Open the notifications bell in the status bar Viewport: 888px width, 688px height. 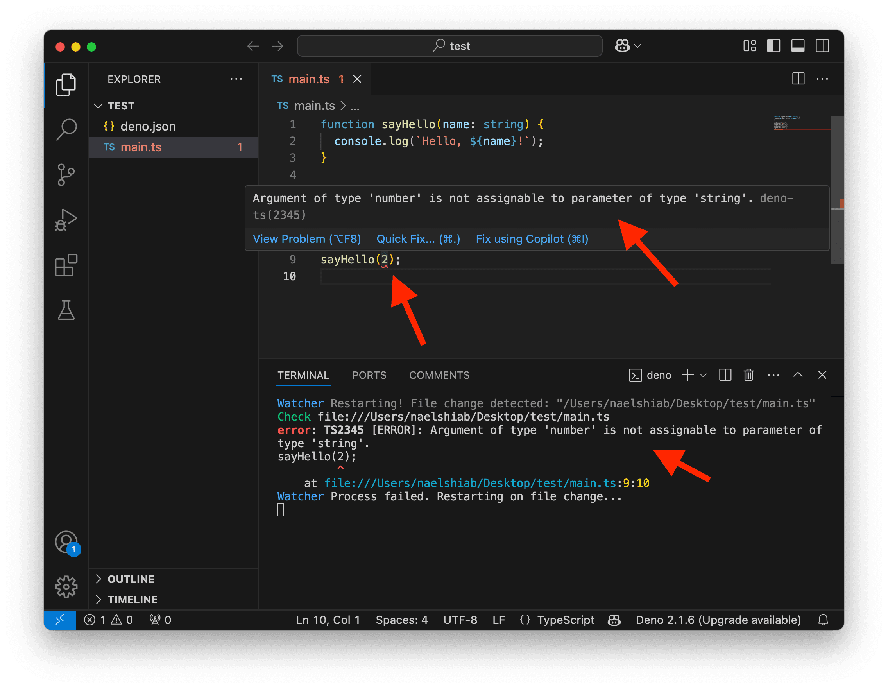[824, 620]
